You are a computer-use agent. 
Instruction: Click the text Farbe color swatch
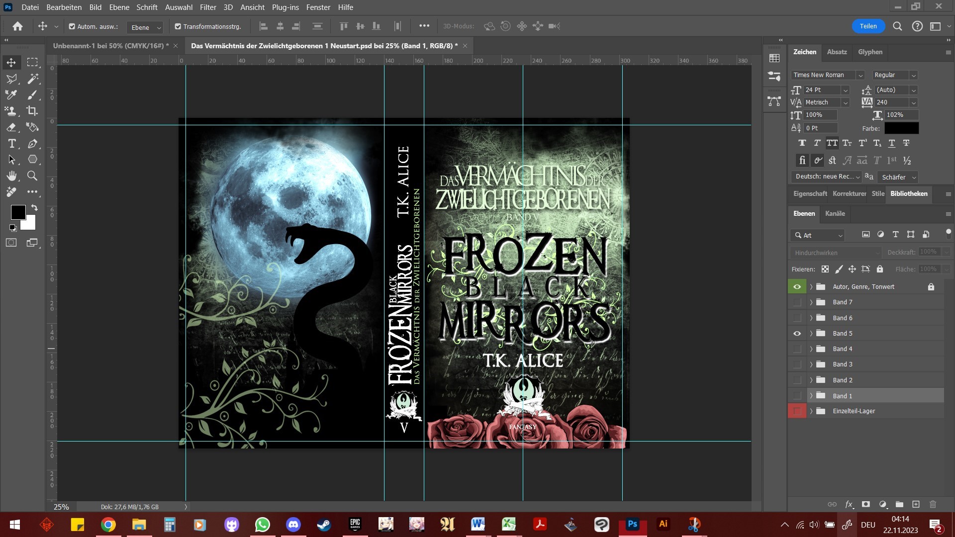pyautogui.click(x=901, y=128)
